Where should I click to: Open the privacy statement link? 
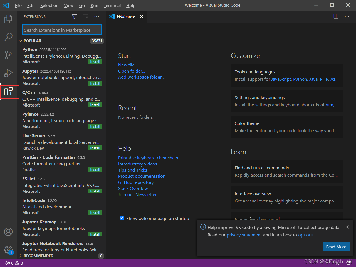click(x=244, y=235)
